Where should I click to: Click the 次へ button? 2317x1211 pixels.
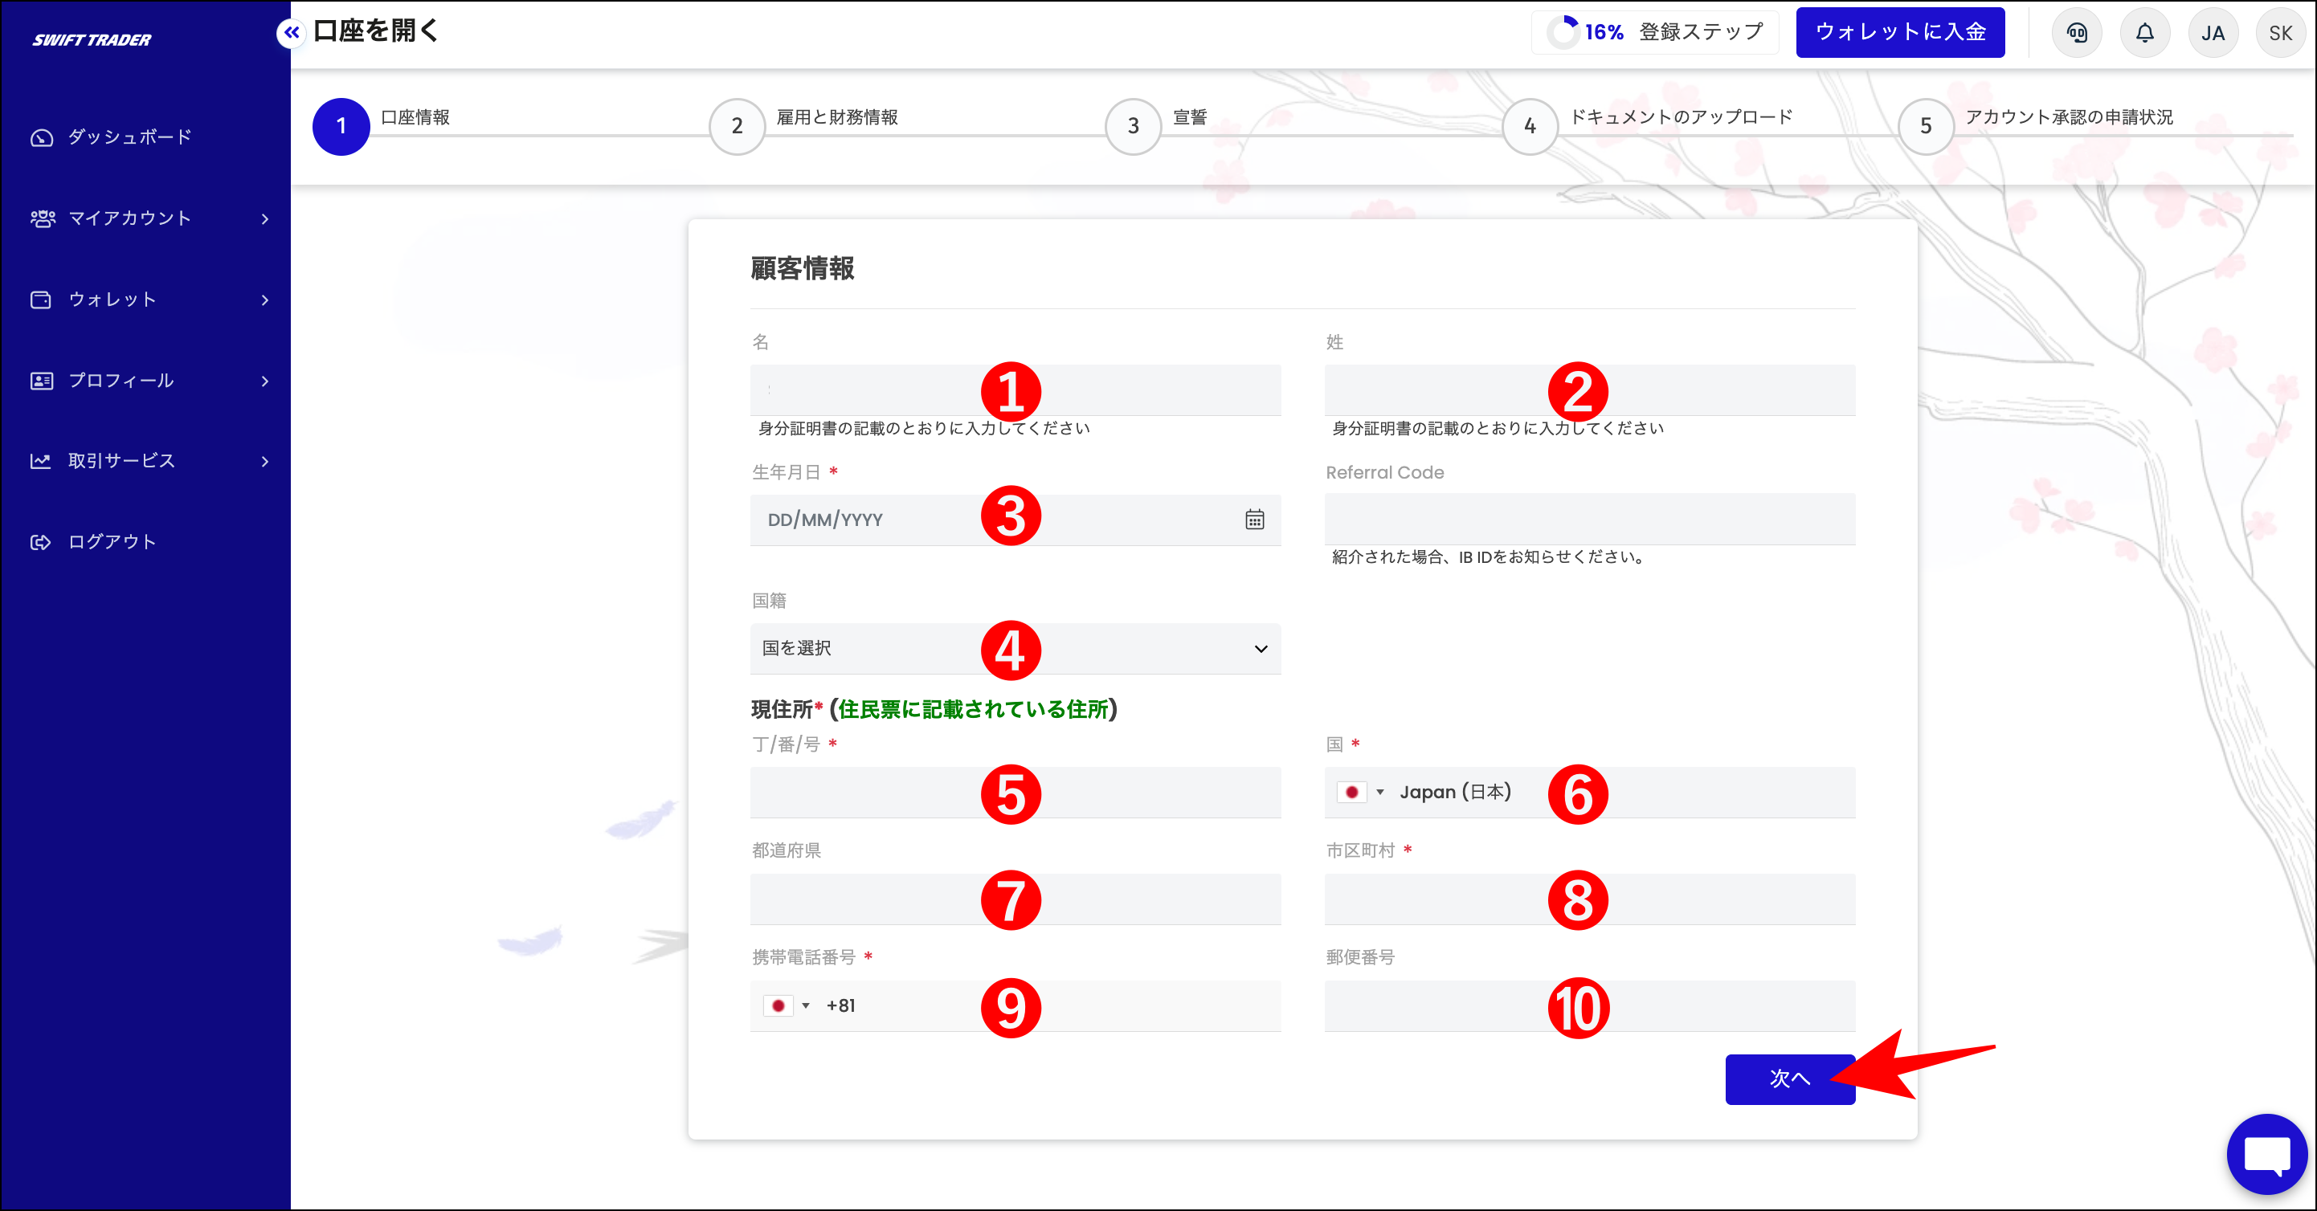pyautogui.click(x=1788, y=1078)
